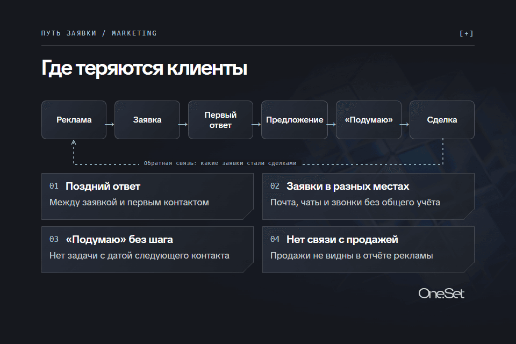516x344 pixels.
Task: Click the arrow between Реклама and Заявка
Action: tap(110, 125)
